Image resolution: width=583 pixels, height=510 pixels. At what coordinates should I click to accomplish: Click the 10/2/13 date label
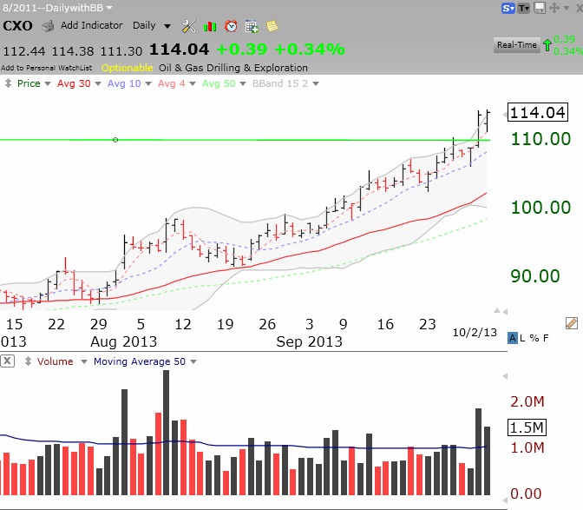[475, 333]
